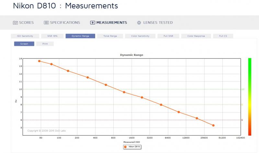The image size is (259, 153).
Task: Click the data point near ISO 800 at 9.6 Ev
Action: tap(124, 92)
